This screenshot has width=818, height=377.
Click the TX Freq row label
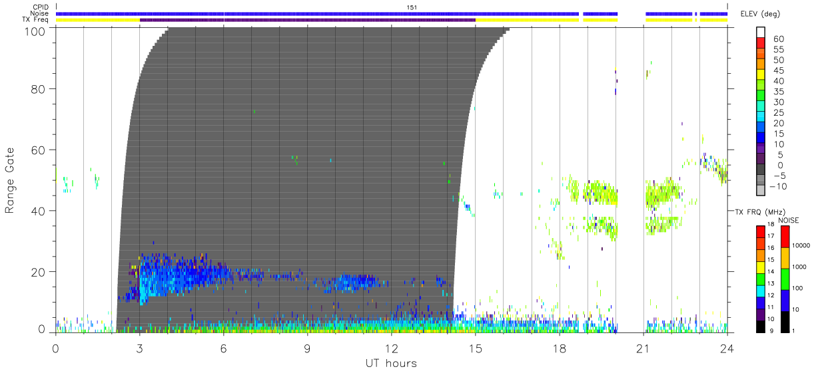tap(36, 19)
